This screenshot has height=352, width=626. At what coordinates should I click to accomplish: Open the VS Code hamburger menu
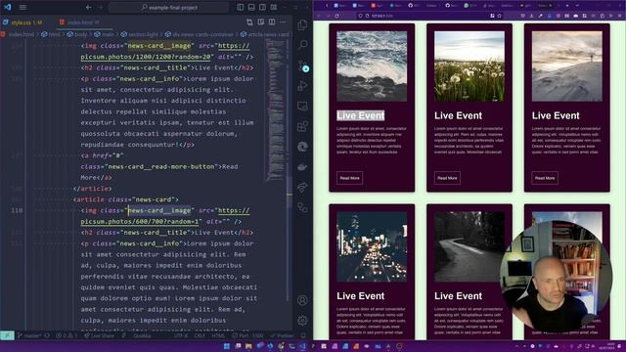23,7
